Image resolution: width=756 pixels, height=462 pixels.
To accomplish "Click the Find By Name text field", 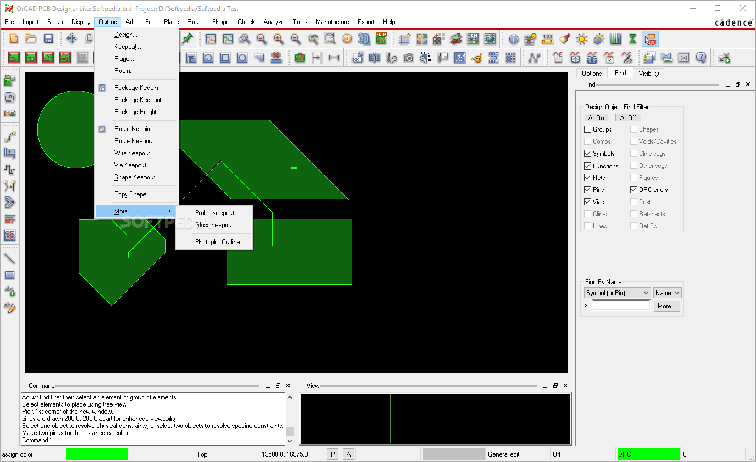I will pos(621,306).
